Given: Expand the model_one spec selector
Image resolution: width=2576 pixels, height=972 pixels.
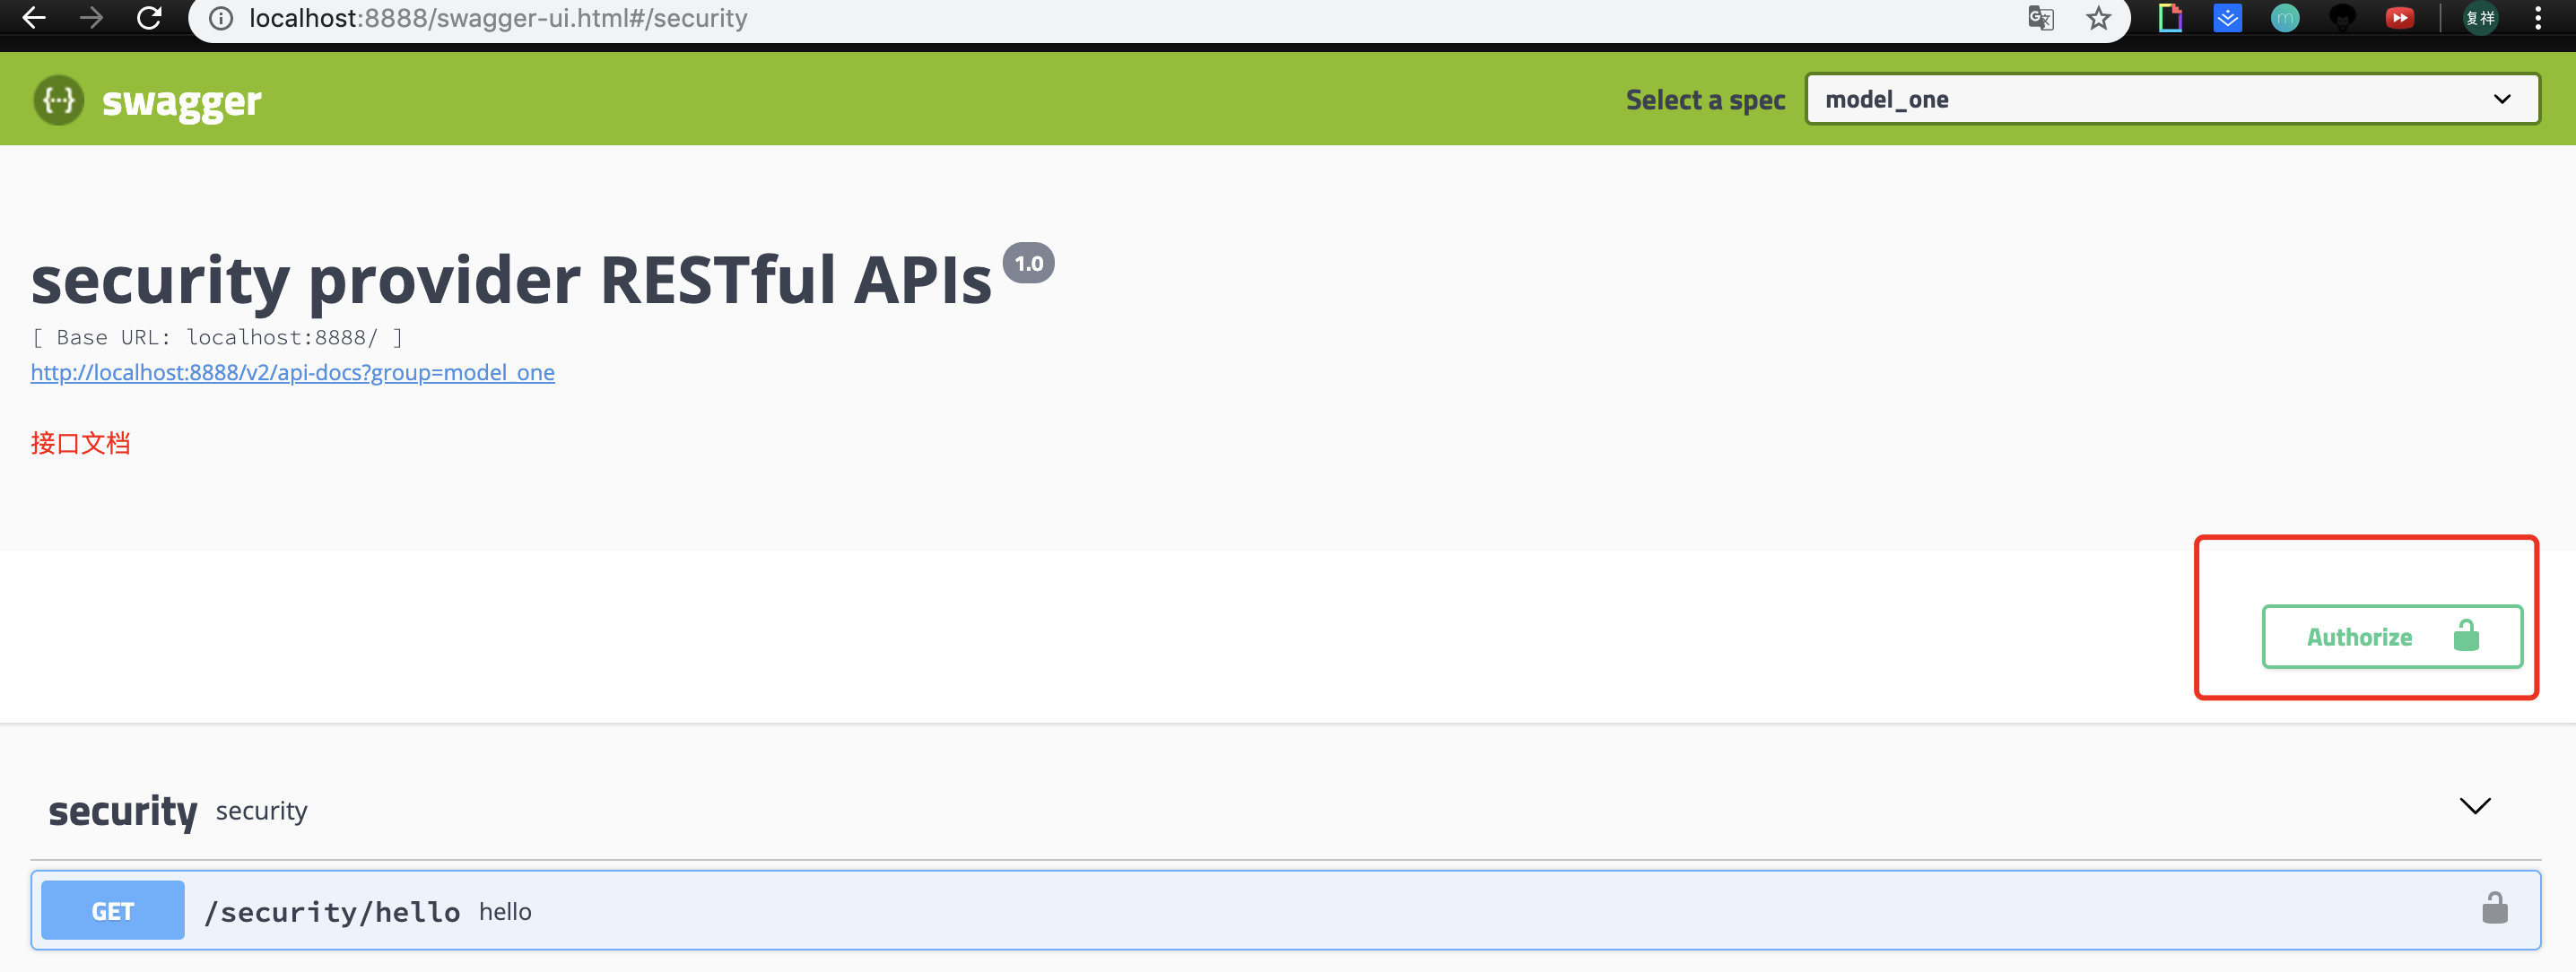Looking at the screenshot, I should pos(2169,100).
